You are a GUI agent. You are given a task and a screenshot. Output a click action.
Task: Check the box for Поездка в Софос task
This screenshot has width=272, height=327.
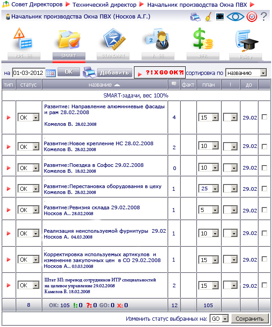(264, 168)
